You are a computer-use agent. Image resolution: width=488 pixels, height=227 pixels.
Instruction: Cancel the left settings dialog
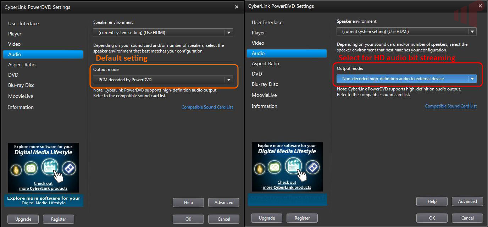coord(224,219)
